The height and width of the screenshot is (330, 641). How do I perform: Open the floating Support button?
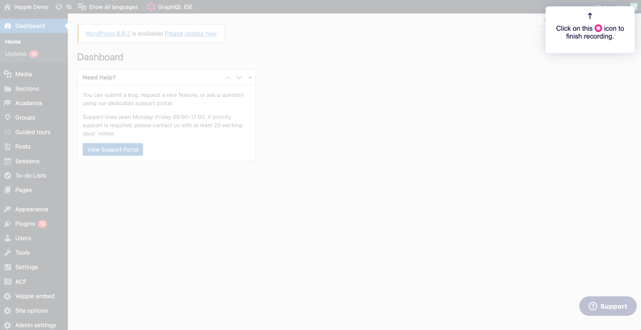pyautogui.click(x=608, y=306)
